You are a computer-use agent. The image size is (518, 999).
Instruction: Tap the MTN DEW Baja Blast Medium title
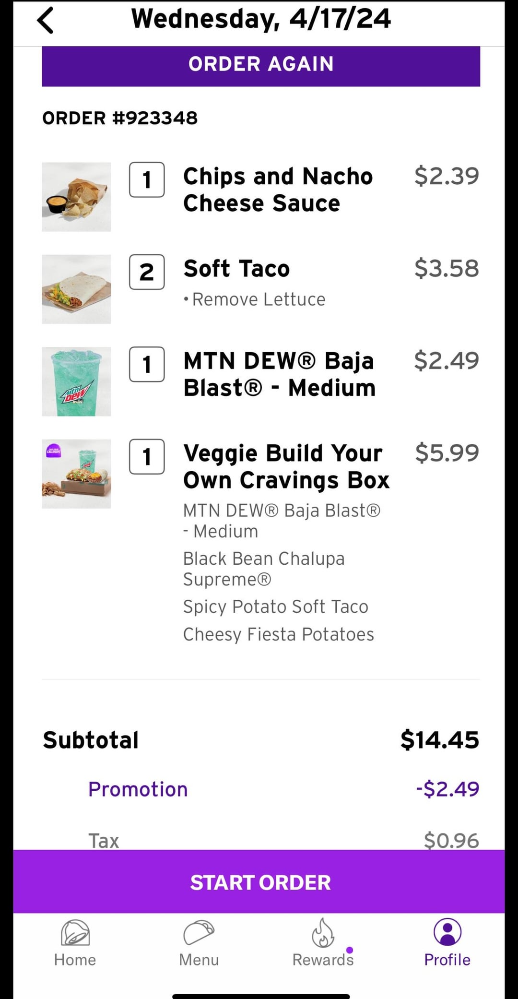click(x=279, y=374)
